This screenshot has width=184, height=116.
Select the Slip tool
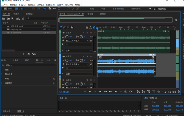[x=54, y=9]
